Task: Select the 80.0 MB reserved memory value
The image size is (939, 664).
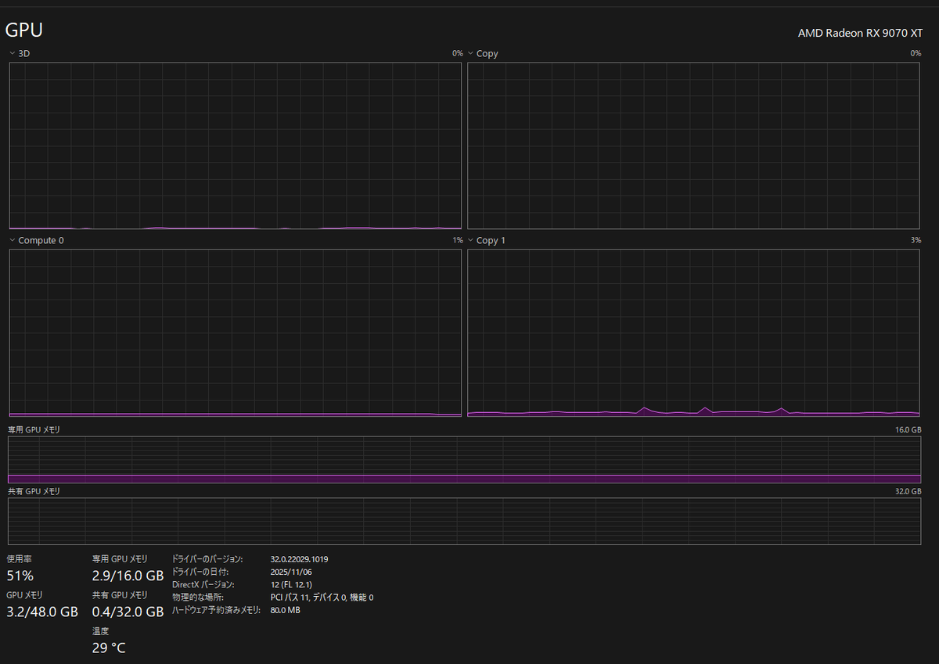Action: [x=285, y=610]
